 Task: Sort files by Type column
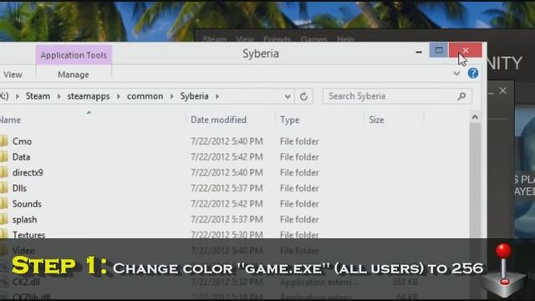click(290, 120)
